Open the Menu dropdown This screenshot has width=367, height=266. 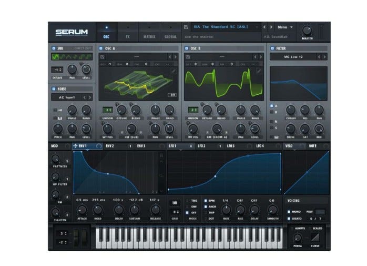285,27
